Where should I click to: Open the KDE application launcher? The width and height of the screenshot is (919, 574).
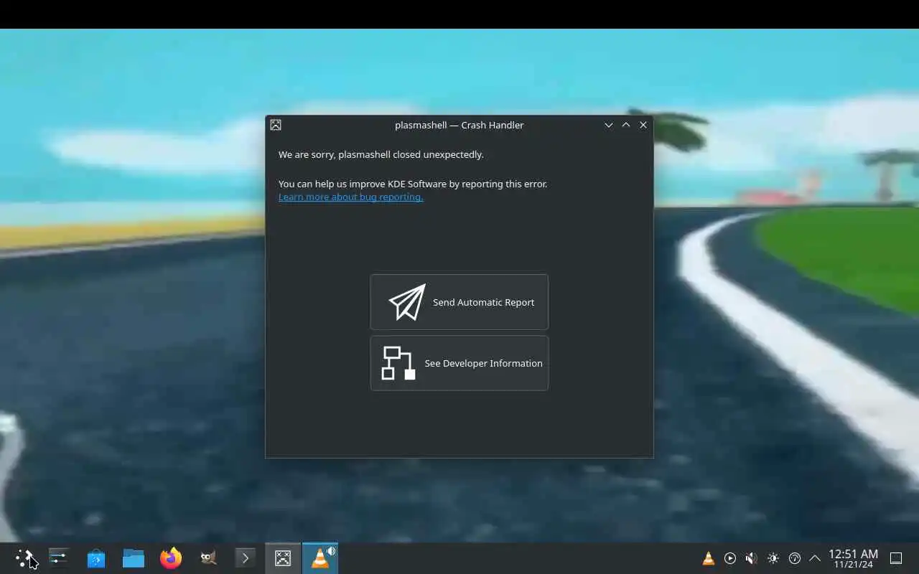tap(24, 558)
